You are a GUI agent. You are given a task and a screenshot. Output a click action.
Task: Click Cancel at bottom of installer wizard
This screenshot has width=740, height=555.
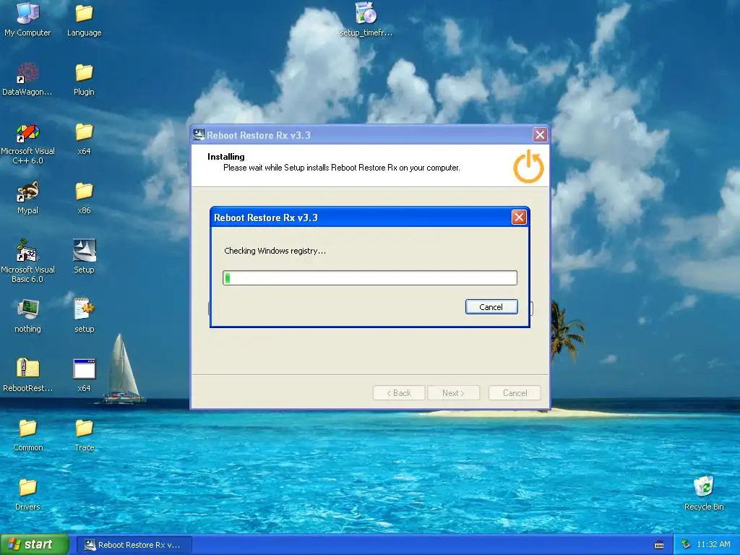[515, 392]
